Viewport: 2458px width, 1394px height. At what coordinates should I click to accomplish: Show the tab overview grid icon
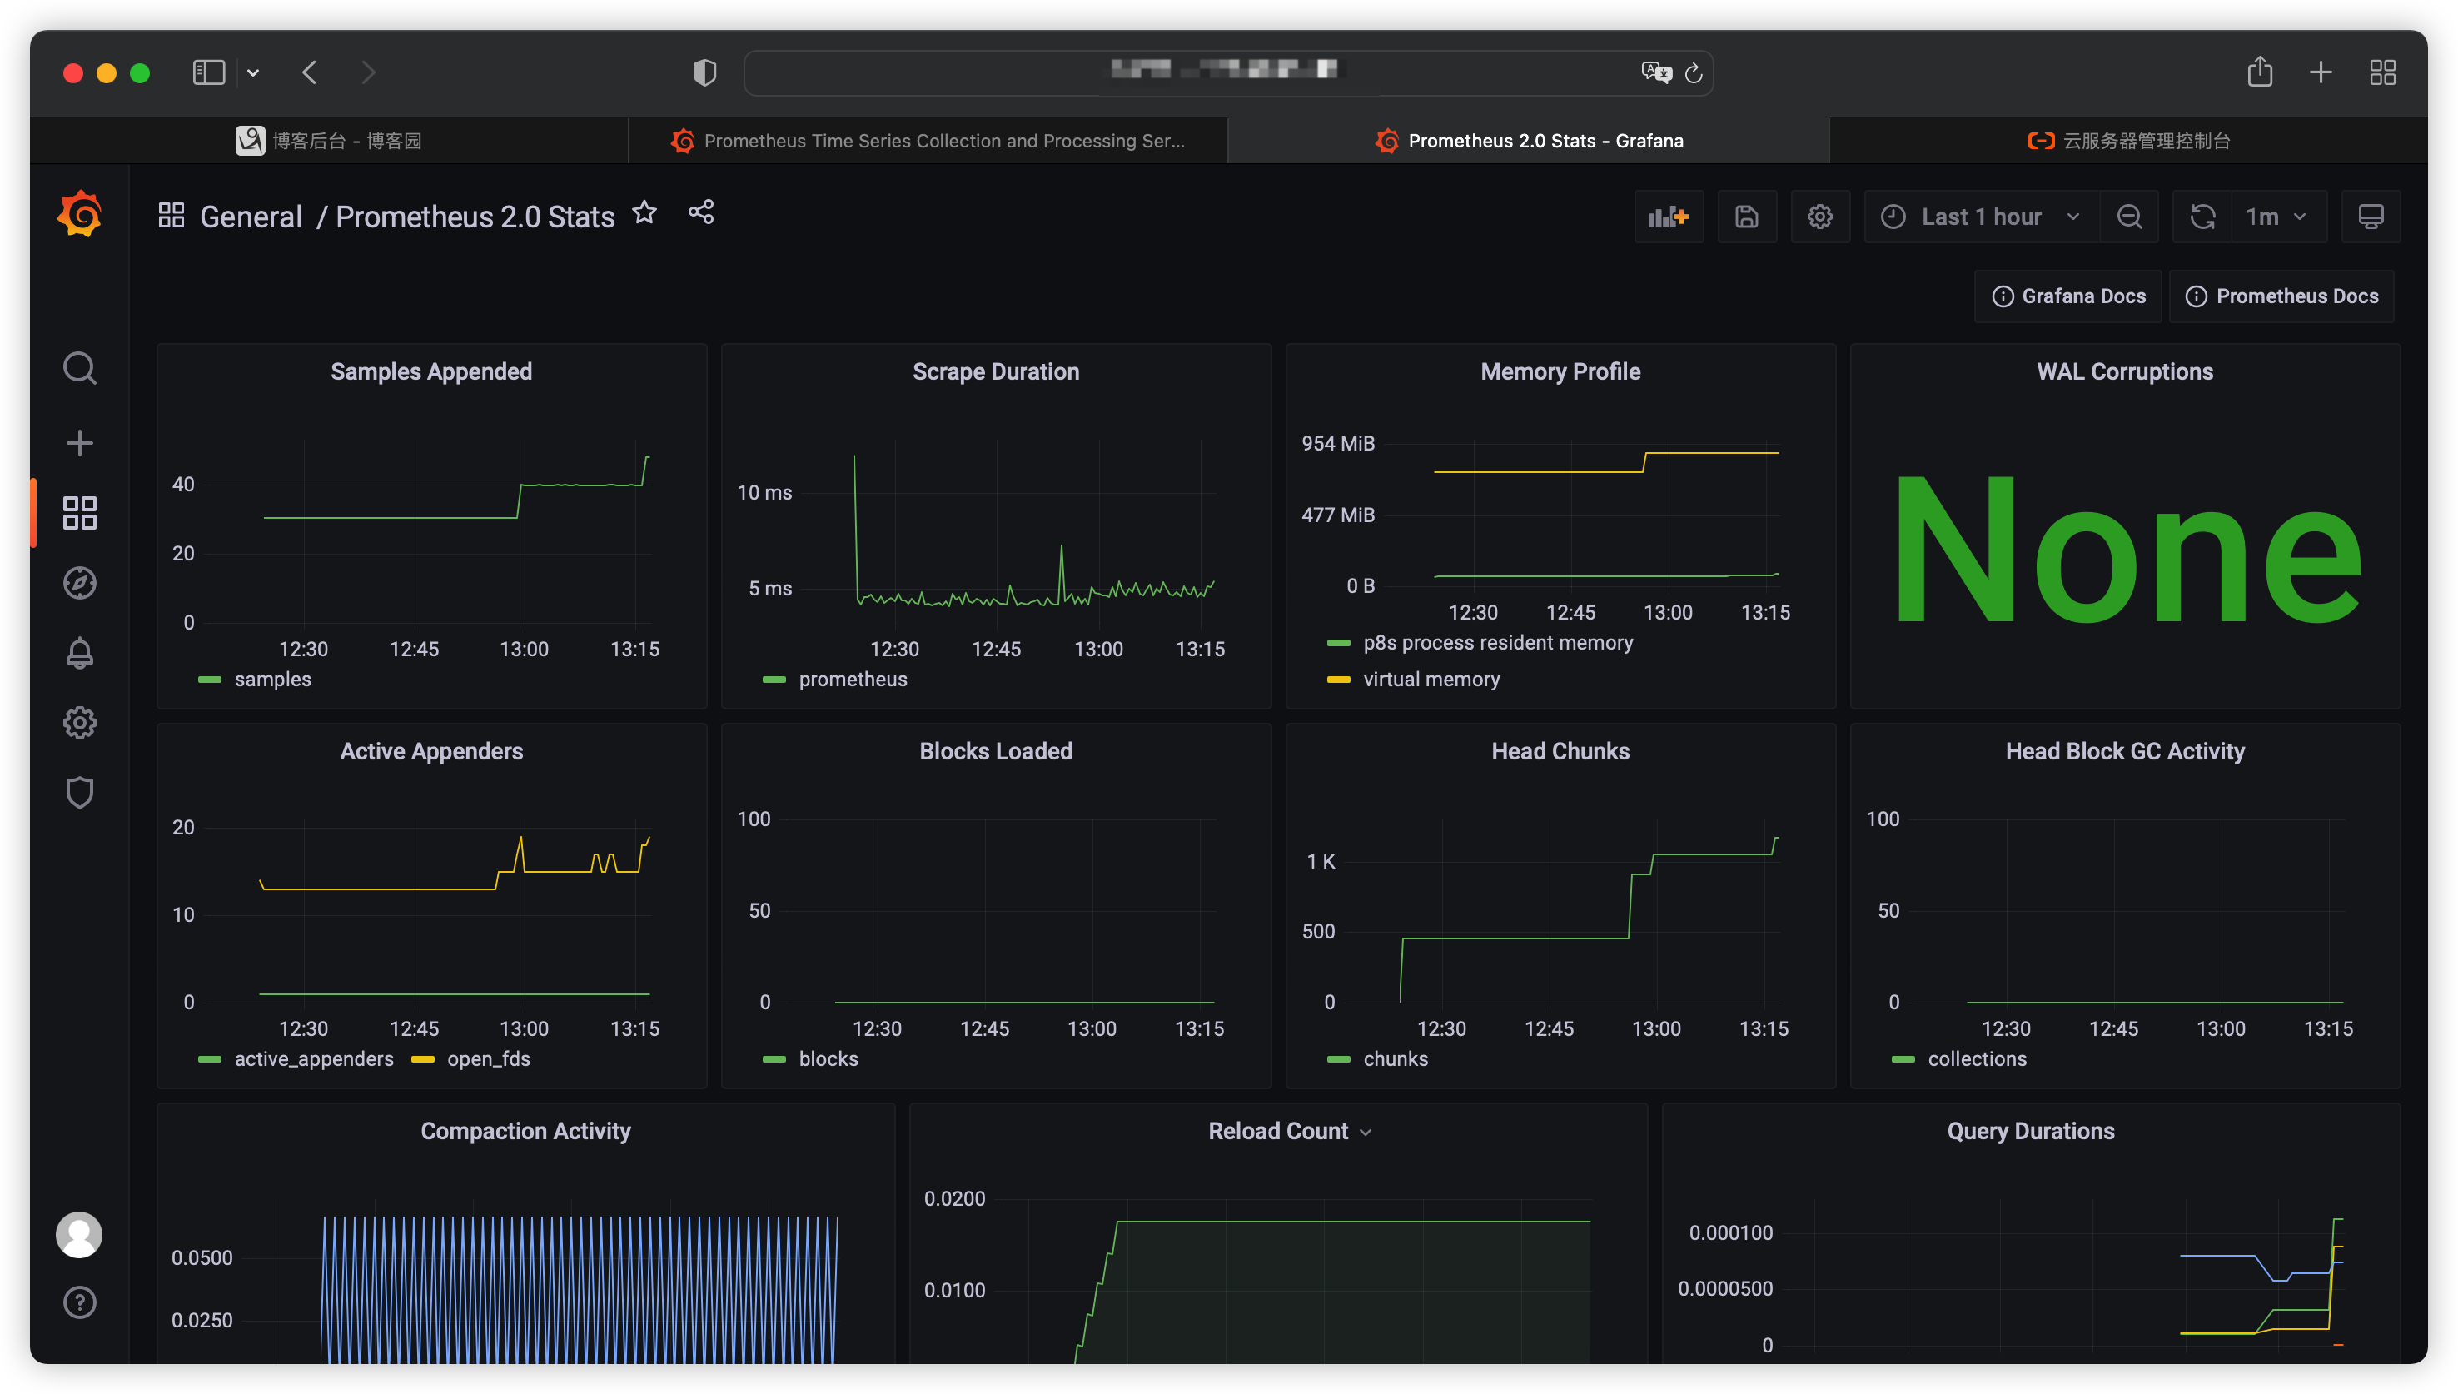tap(2383, 72)
